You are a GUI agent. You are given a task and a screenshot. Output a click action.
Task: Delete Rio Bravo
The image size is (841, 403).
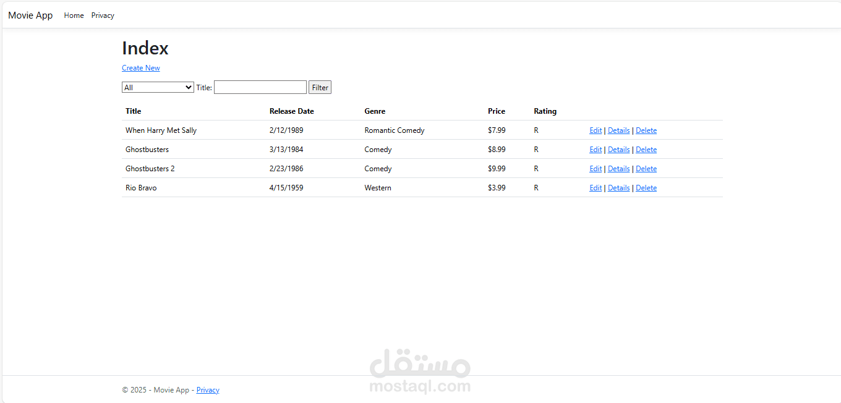(x=646, y=188)
